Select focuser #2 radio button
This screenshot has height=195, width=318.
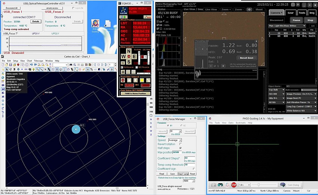click(181, 126)
